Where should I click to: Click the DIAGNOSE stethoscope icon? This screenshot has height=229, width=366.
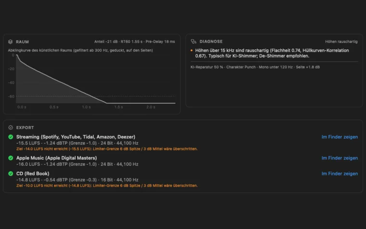[x=194, y=41]
